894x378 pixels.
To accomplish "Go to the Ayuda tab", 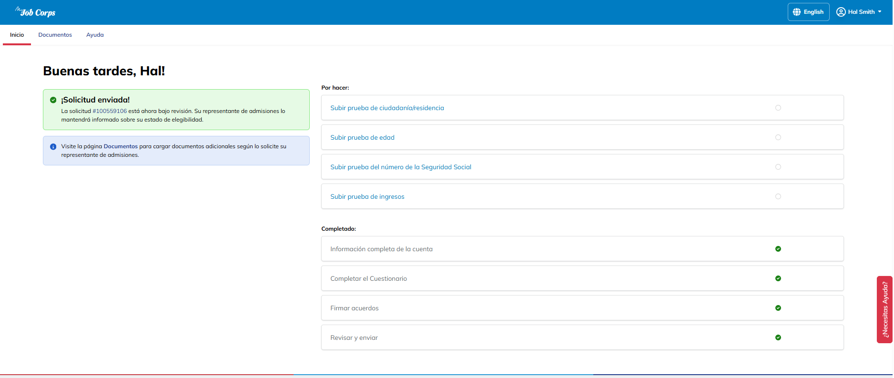I will (x=95, y=35).
